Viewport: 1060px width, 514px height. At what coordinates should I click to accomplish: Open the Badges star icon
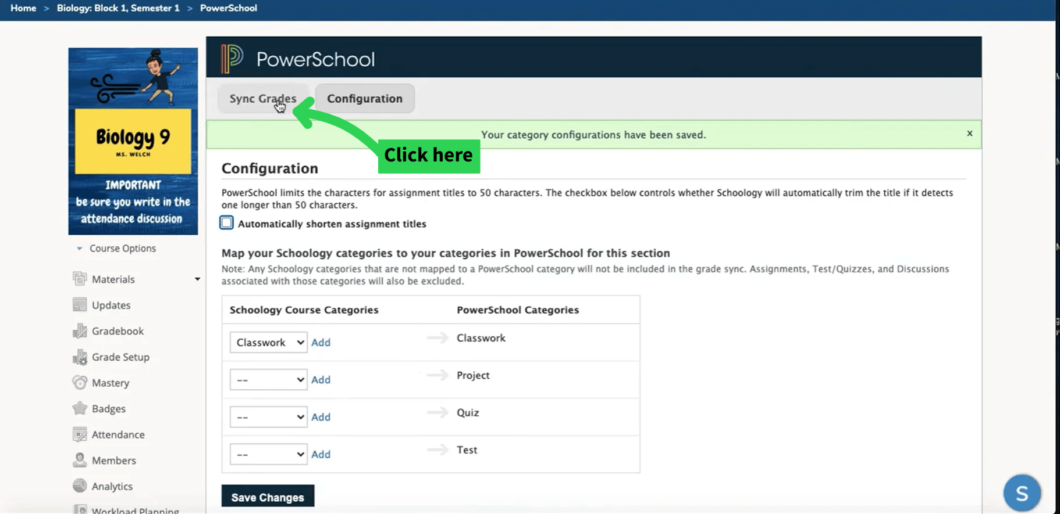click(80, 408)
